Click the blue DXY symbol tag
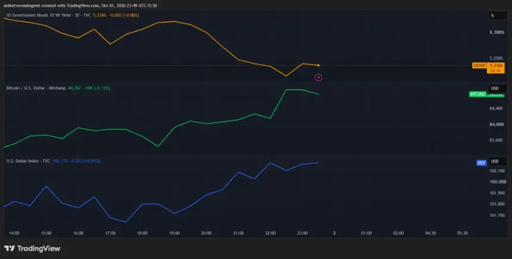The image size is (512, 259). coord(481,163)
